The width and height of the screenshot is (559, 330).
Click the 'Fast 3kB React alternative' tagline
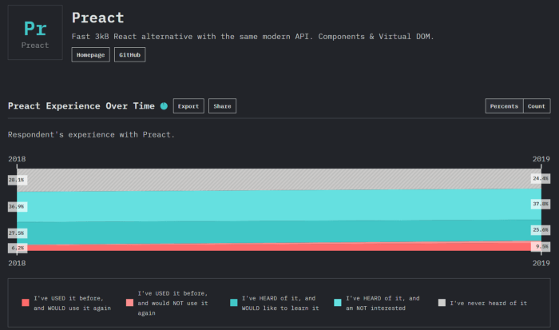253,37
